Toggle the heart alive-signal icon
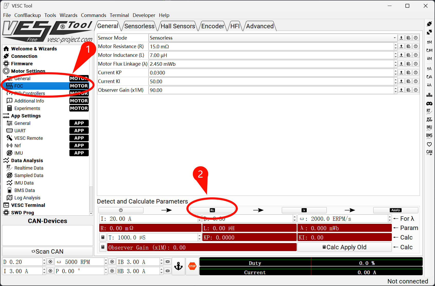The image size is (435, 286). click(x=429, y=144)
